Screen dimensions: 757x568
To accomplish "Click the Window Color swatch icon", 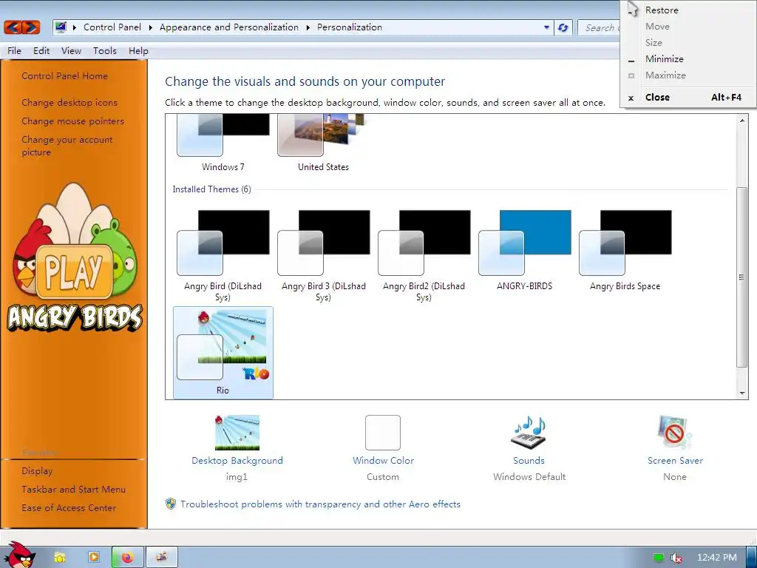I will click(383, 432).
